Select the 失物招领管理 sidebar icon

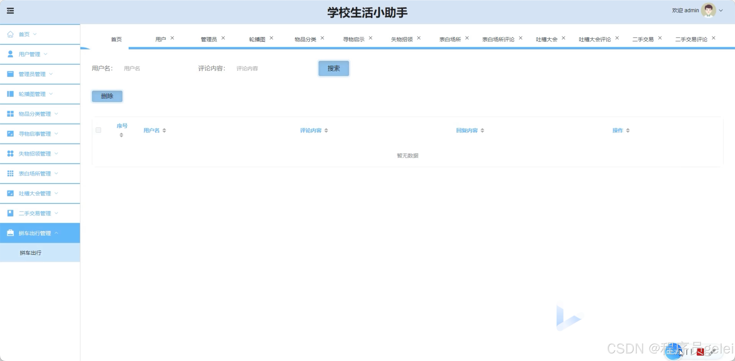[x=10, y=153]
